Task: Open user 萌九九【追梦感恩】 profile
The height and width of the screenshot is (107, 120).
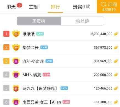Action: [x=40, y=88]
